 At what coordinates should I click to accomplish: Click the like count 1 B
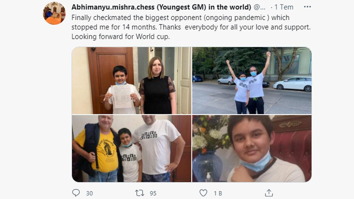pos(218,193)
